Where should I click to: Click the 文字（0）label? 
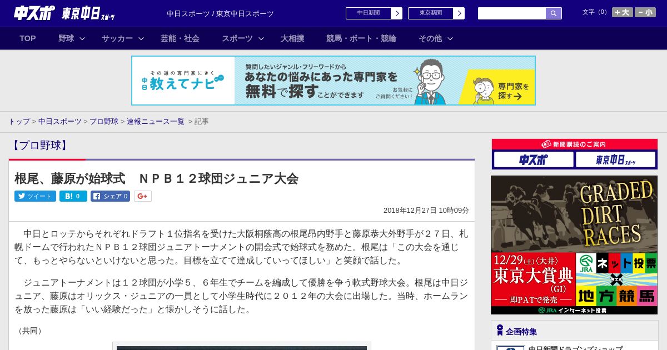(x=595, y=12)
